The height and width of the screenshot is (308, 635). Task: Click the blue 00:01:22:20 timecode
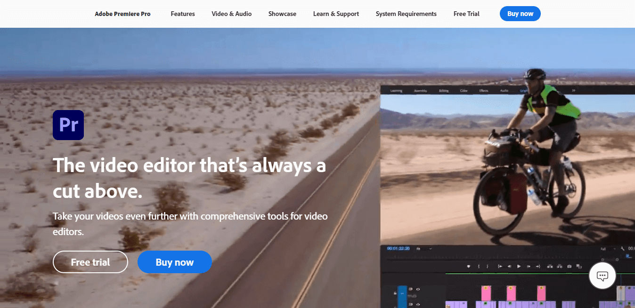[398, 249]
